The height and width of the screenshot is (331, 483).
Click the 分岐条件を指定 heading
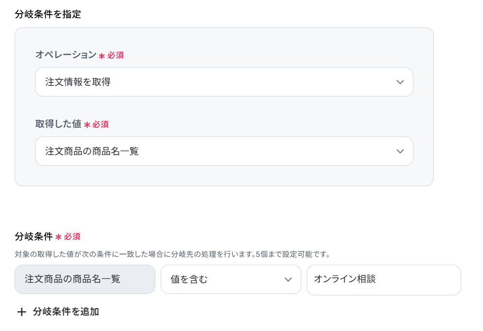(48, 14)
